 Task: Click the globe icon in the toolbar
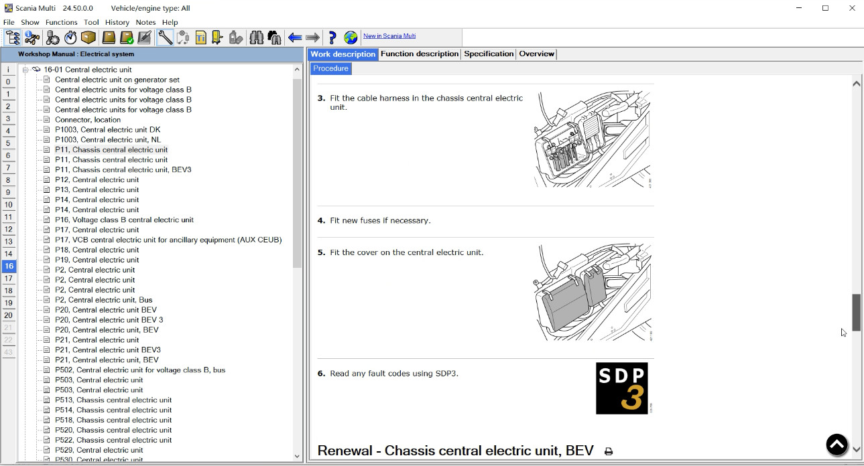tap(351, 37)
